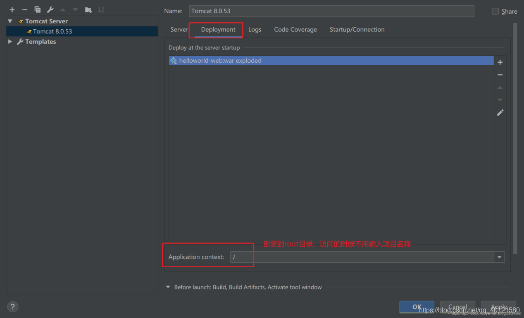
Task: Open wrench icon to edit defaults
Action: coord(50,9)
